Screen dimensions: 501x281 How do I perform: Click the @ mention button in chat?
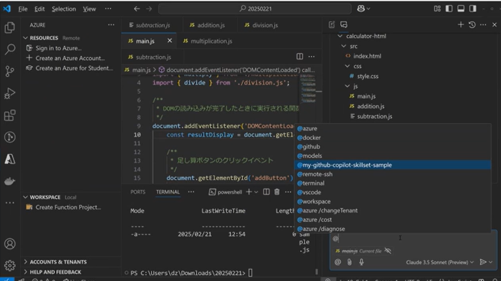click(338, 262)
